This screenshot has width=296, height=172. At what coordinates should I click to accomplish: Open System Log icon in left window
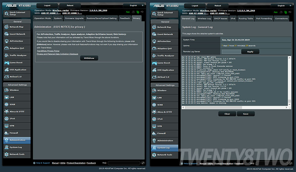[6, 147]
